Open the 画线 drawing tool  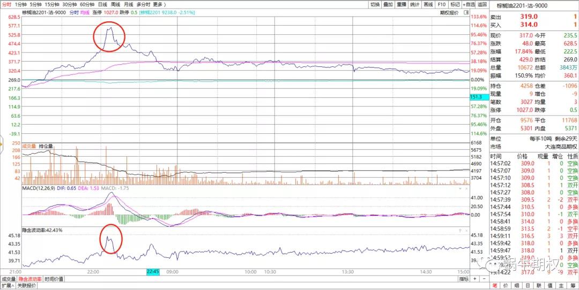[x=428, y=4]
